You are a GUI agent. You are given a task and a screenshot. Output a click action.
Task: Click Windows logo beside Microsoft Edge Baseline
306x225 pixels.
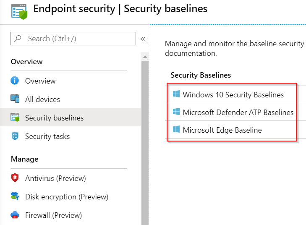176,129
